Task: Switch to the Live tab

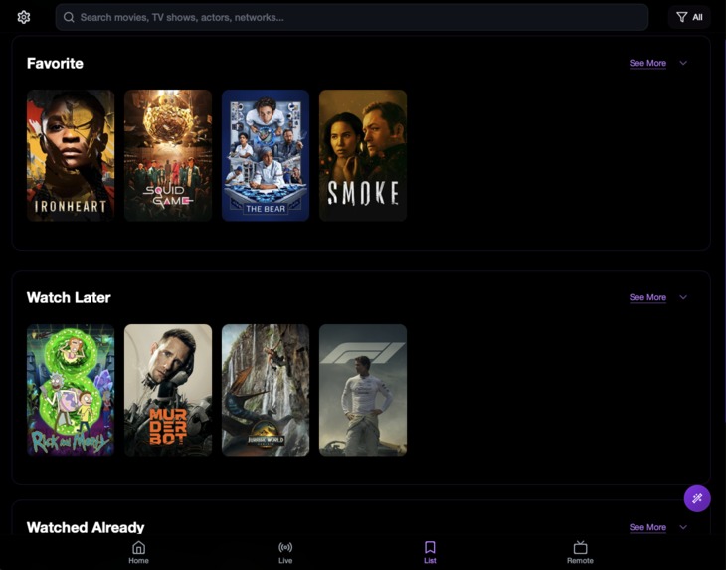Action: click(x=285, y=552)
